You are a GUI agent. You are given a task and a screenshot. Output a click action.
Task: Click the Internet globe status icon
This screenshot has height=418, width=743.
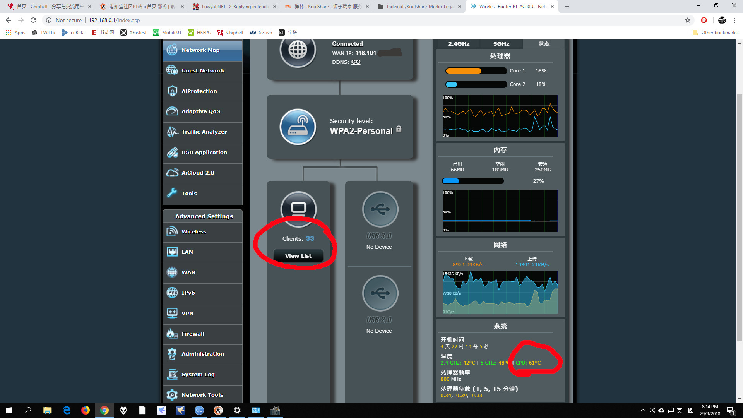pos(298,51)
